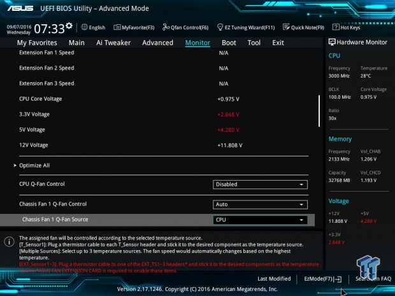Open the Advanced tab
The width and height of the screenshot is (395, 296).
[158, 43]
